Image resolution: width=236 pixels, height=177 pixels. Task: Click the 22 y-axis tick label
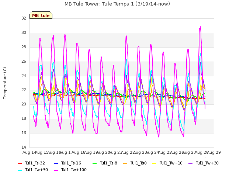click(x=24, y=90)
